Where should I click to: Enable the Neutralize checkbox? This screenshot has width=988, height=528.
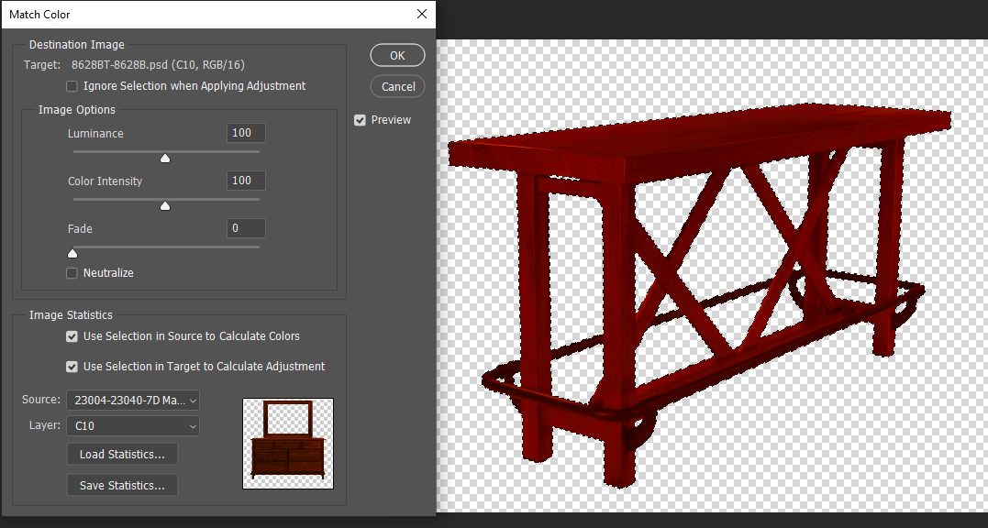[72, 272]
